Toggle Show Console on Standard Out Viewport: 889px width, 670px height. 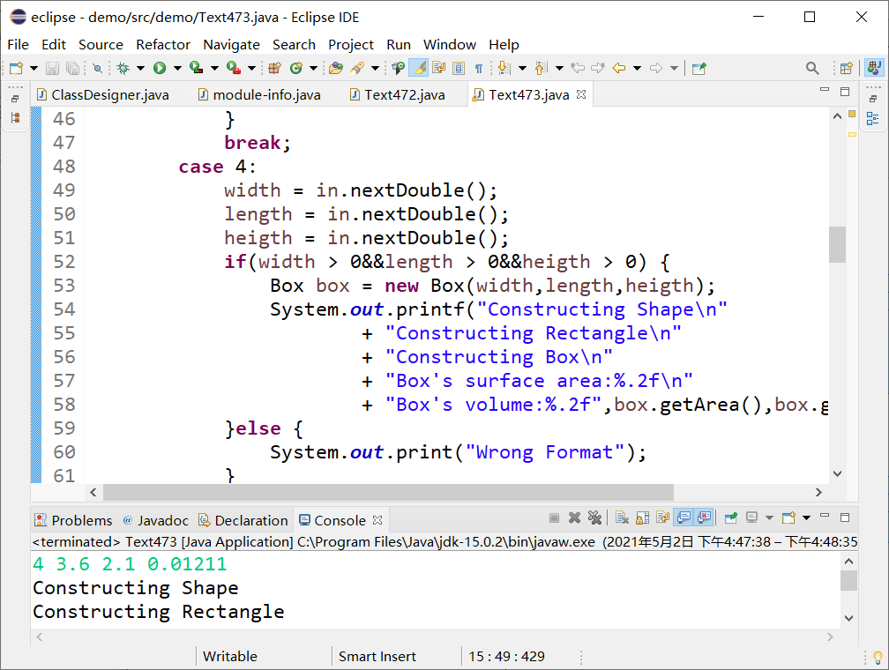pyautogui.click(x=684, y=517)
